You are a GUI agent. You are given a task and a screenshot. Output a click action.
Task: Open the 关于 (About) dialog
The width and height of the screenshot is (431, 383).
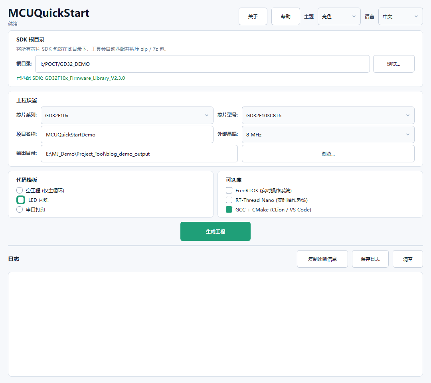[x=253, y=16]
